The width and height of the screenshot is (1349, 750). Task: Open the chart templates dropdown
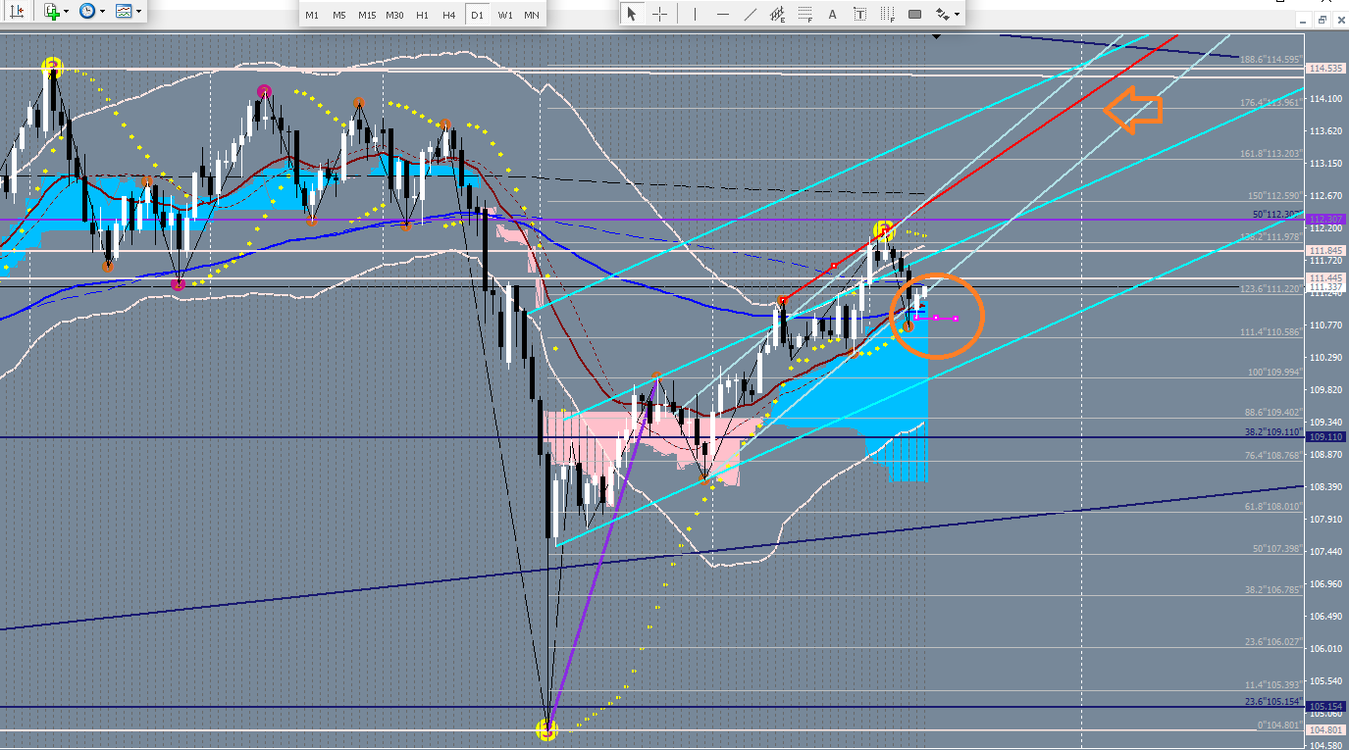pos(138,12)
